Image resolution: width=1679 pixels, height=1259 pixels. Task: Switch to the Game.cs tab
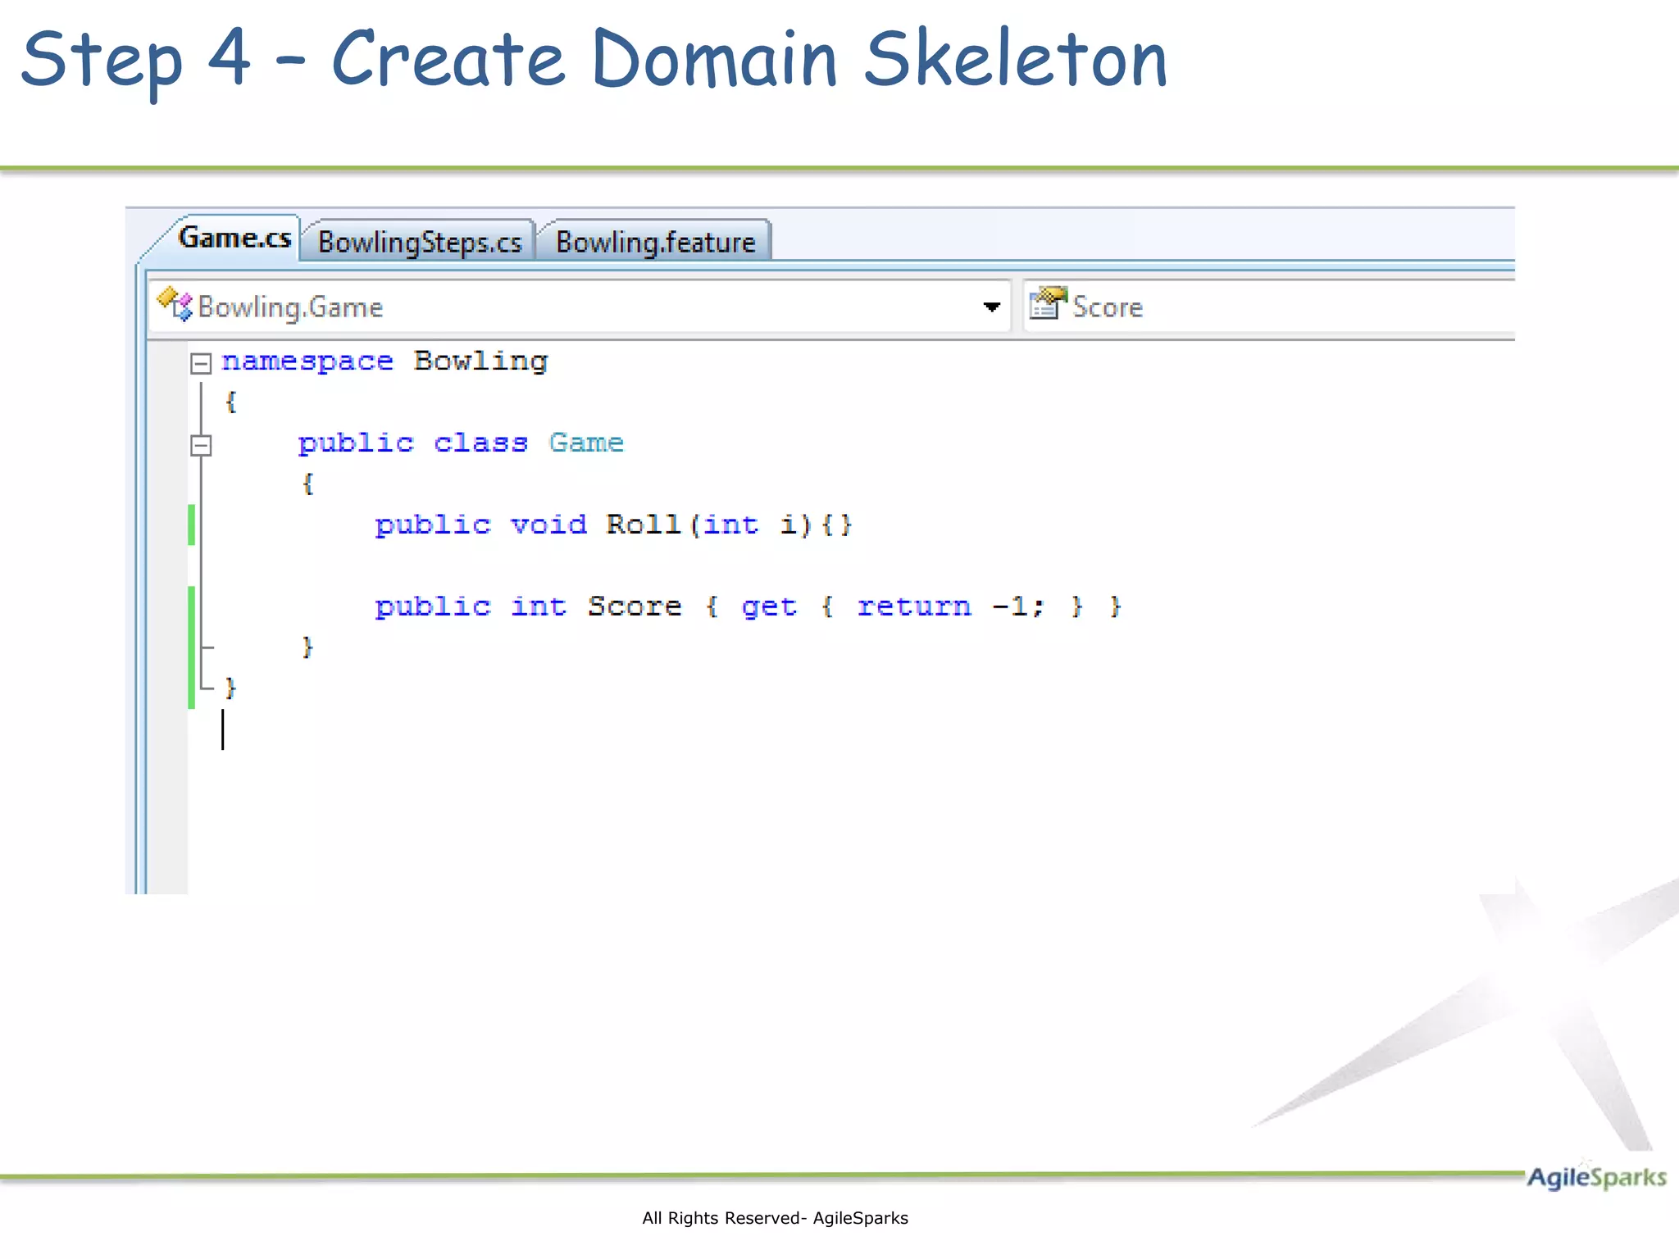[234, 238]
